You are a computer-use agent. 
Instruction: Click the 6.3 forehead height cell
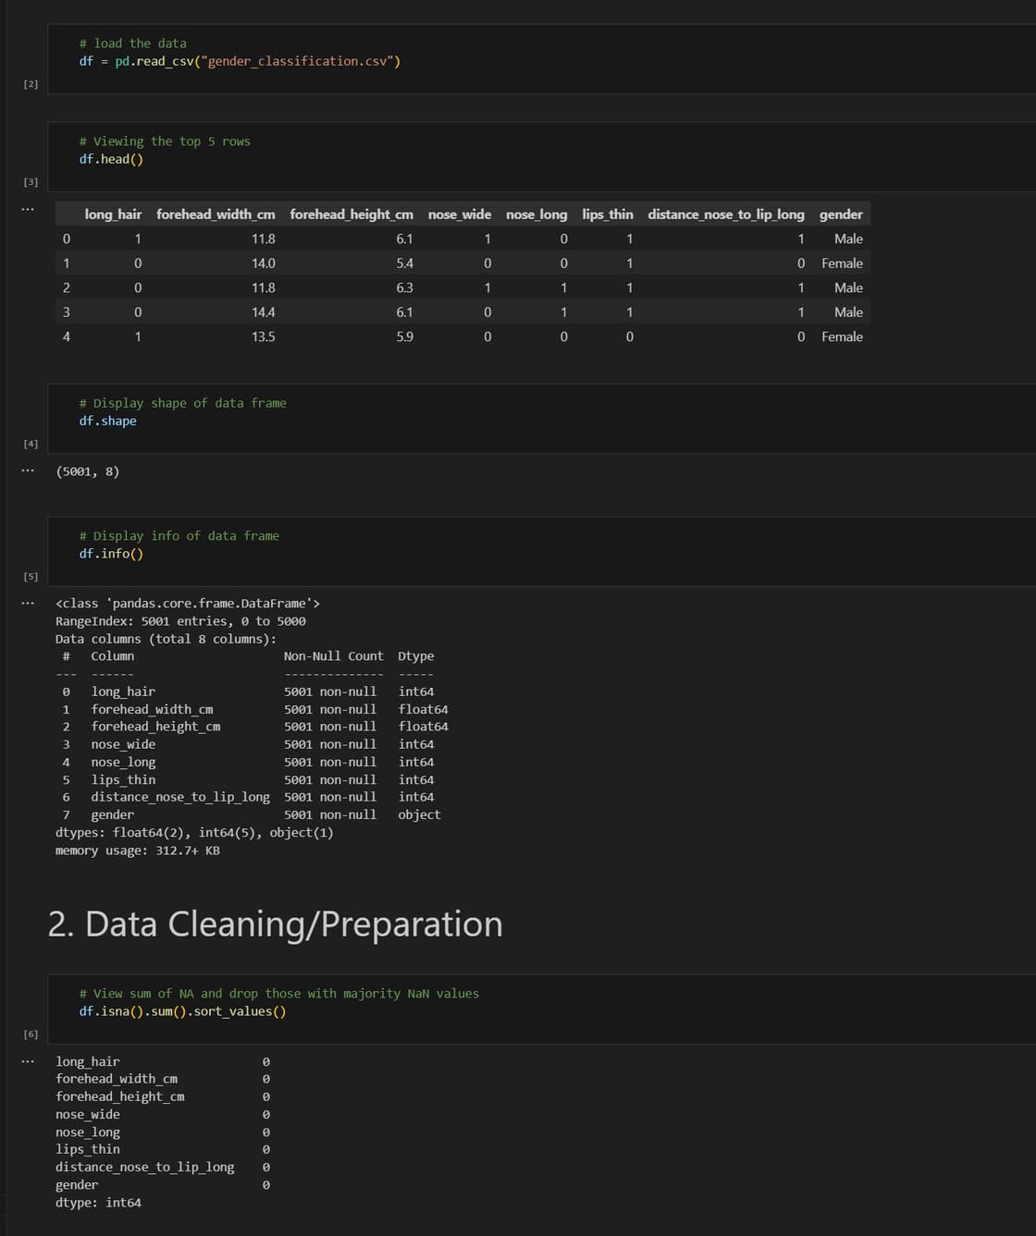(x=405, y=288)
